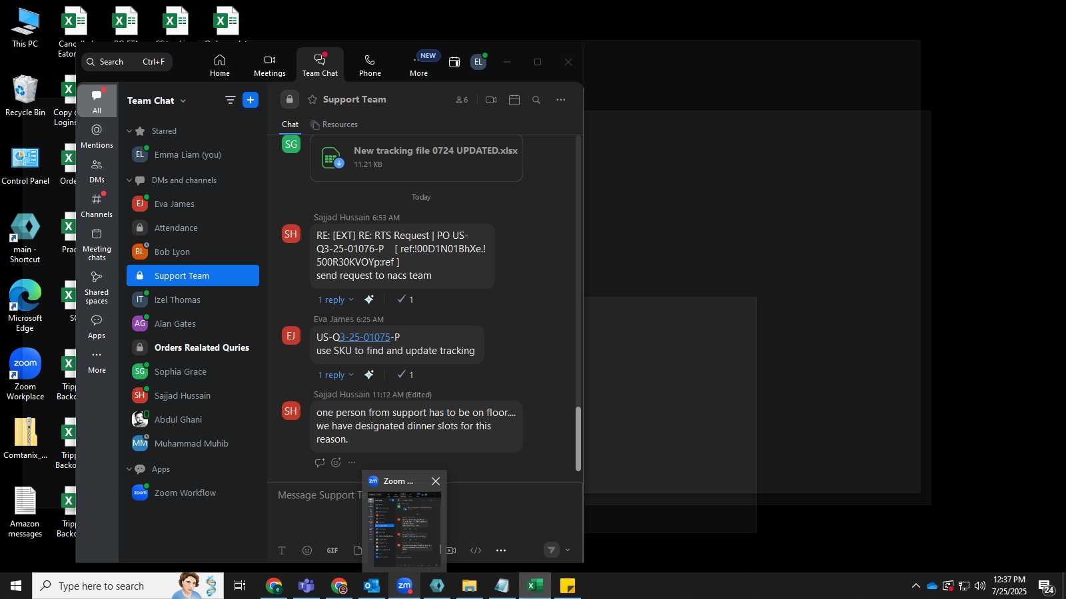Open the sidebar More options
Screen dimensions: 1066x599
(97, 361)
